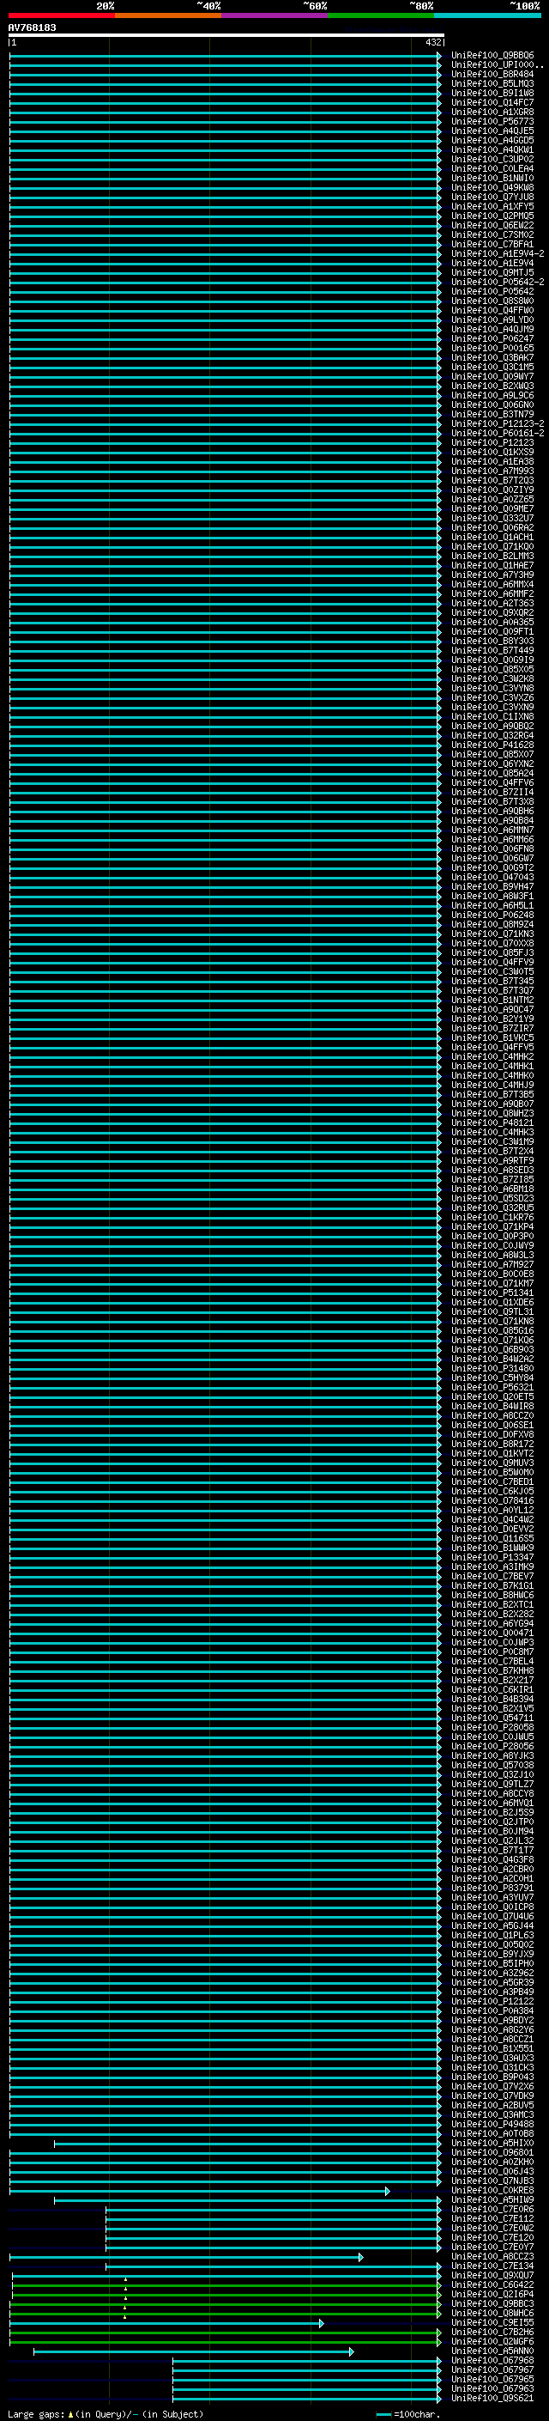Open hit UniRef100_Q49KW8
549x2421 pixels.
492,188
